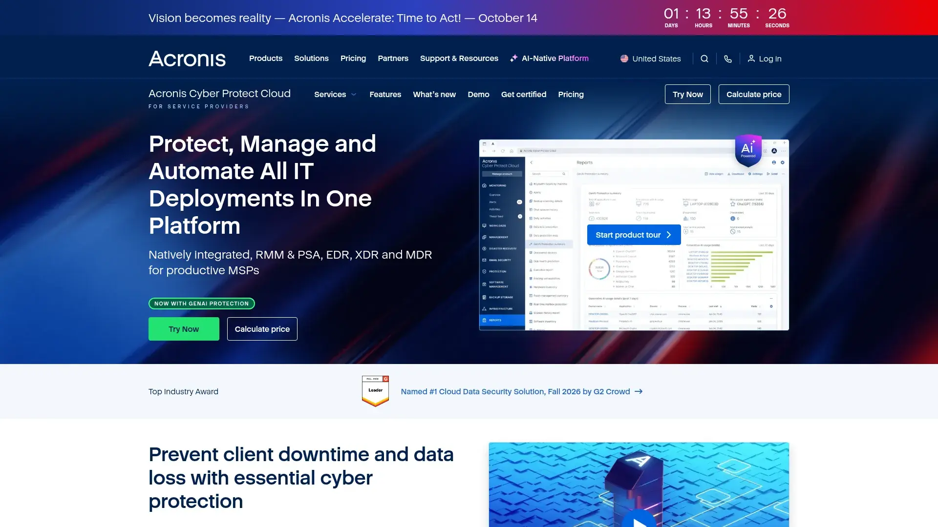Click the Acronis Cyber Protect Cloud title
Viewport: 938px width, 527px height.
click(219, 93)
